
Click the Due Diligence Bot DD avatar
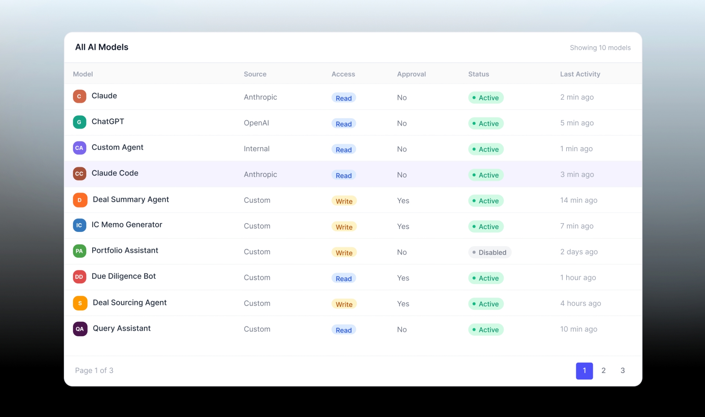79,277
